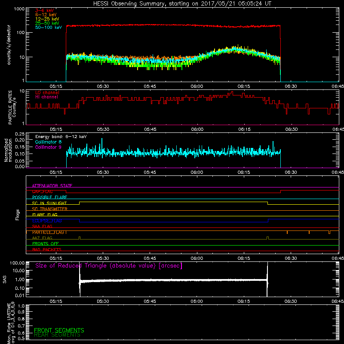Click the SC_TRANSMITTER flag label
The height and width of the screenshot is (344, 344).
50,209
